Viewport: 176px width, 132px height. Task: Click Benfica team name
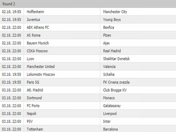coord(109,28)
